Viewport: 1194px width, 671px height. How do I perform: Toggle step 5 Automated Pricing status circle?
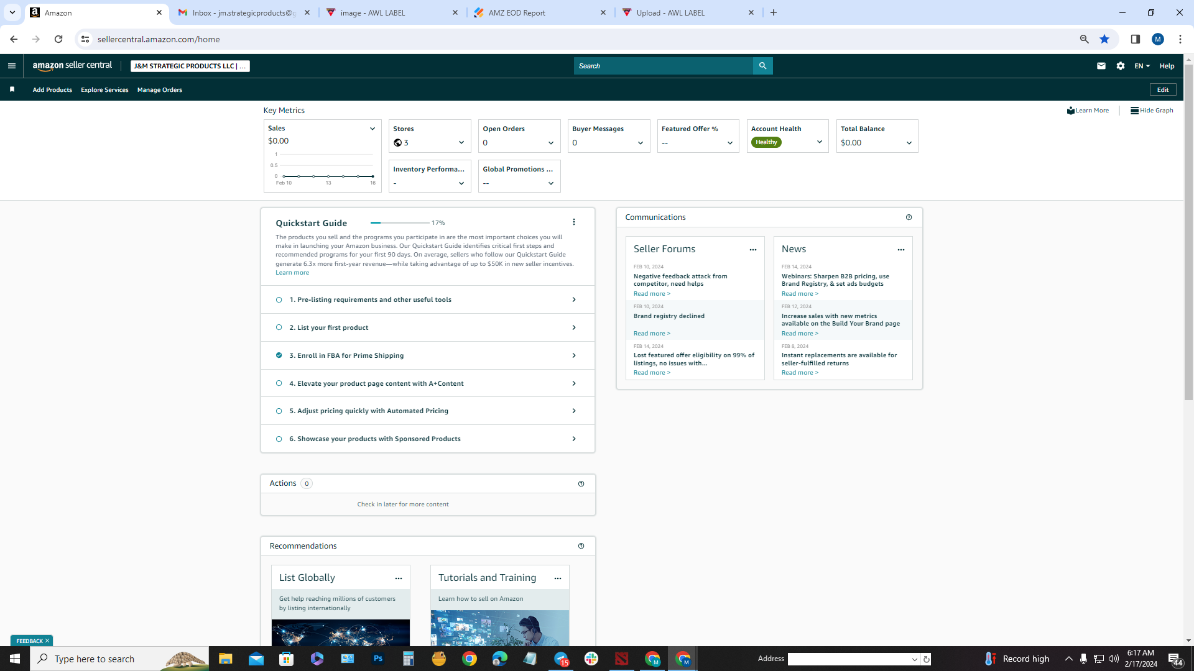(279, 411)
